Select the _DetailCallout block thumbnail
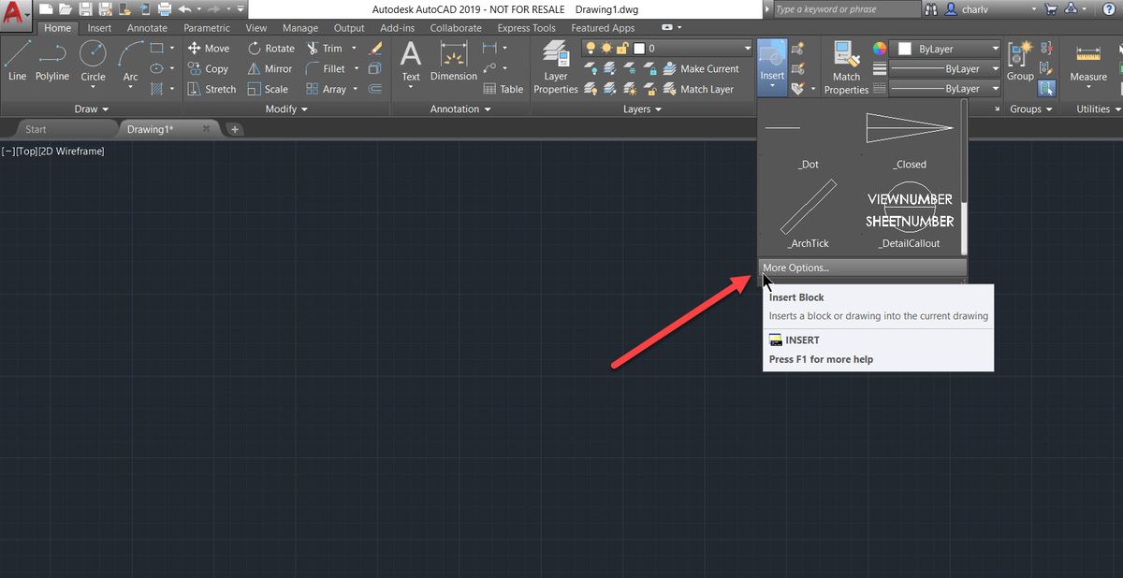1123x578 pixels. click(910, 213)
